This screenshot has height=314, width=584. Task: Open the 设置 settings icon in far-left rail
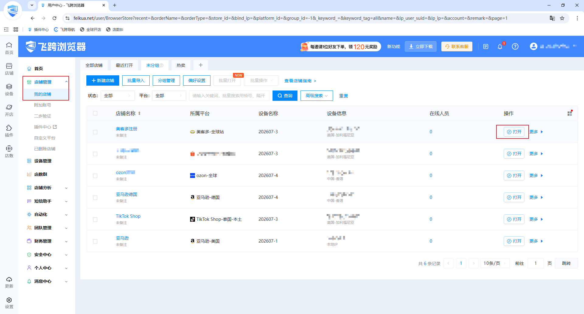click(x=9, y=303)
